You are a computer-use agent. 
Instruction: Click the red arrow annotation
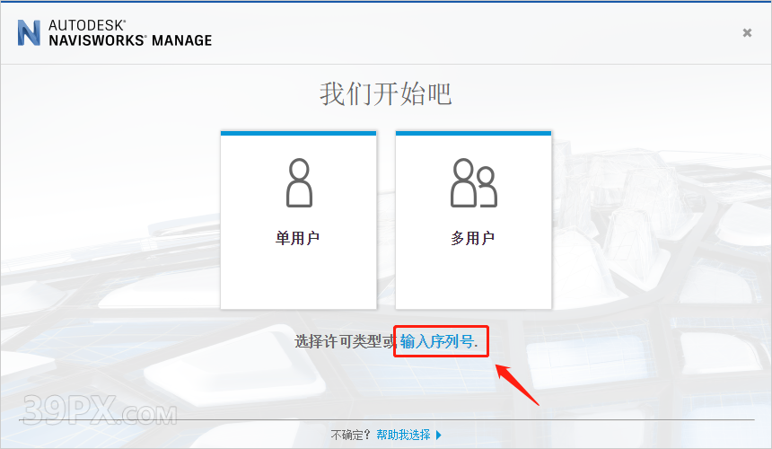coord(517,383)
